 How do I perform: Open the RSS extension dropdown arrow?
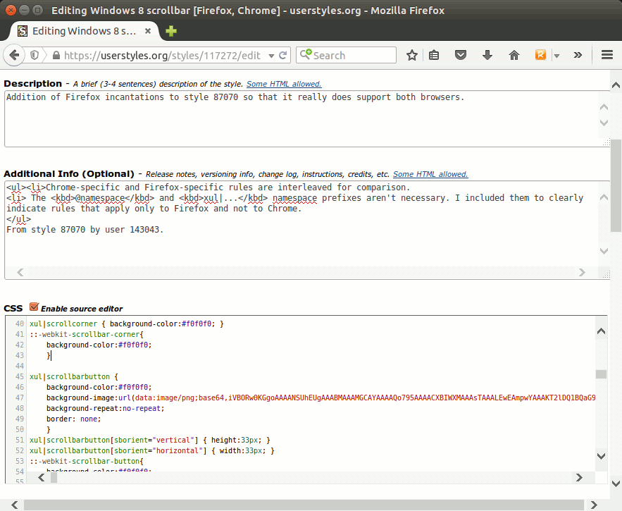tap(556, 56)
